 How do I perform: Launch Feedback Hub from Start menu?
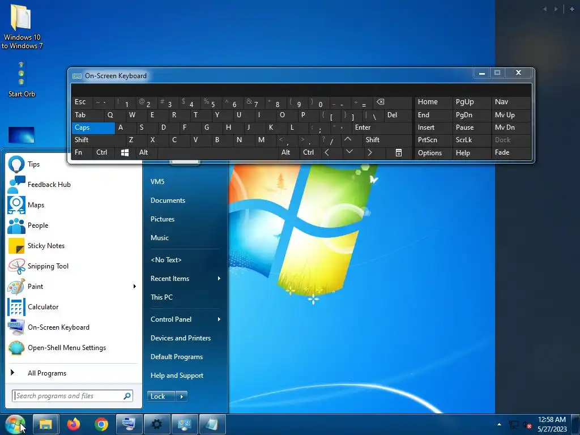pyautogui.click(x=73, y=185)
